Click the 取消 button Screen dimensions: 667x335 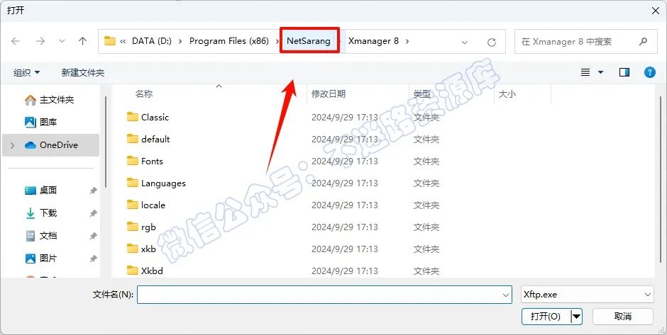(623, 317)
